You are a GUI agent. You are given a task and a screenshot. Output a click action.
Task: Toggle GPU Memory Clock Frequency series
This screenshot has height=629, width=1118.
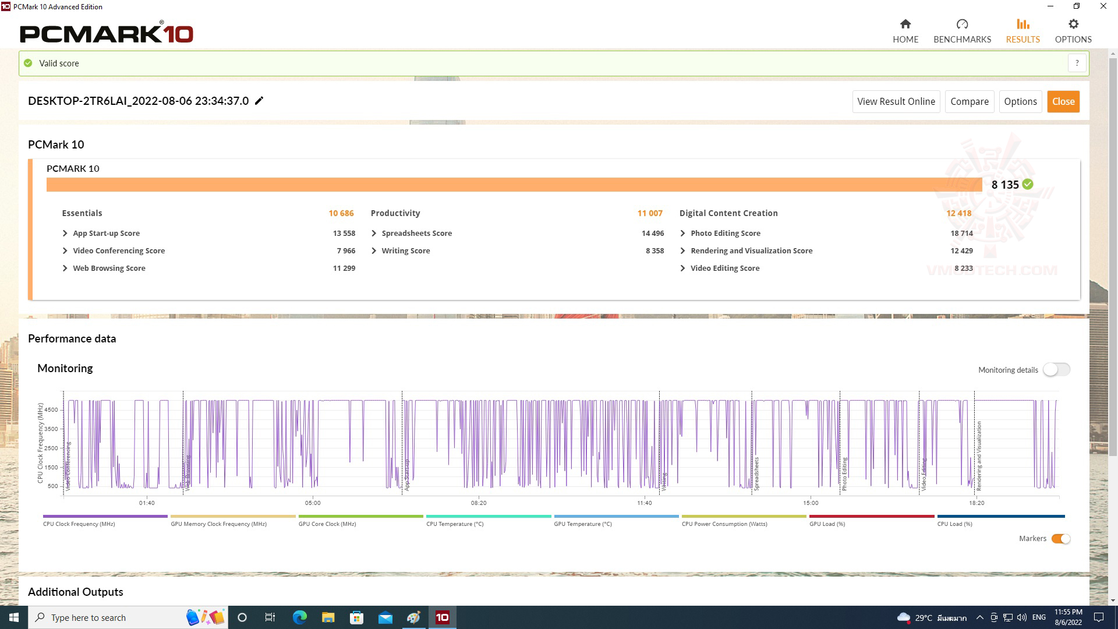point(233,520)
